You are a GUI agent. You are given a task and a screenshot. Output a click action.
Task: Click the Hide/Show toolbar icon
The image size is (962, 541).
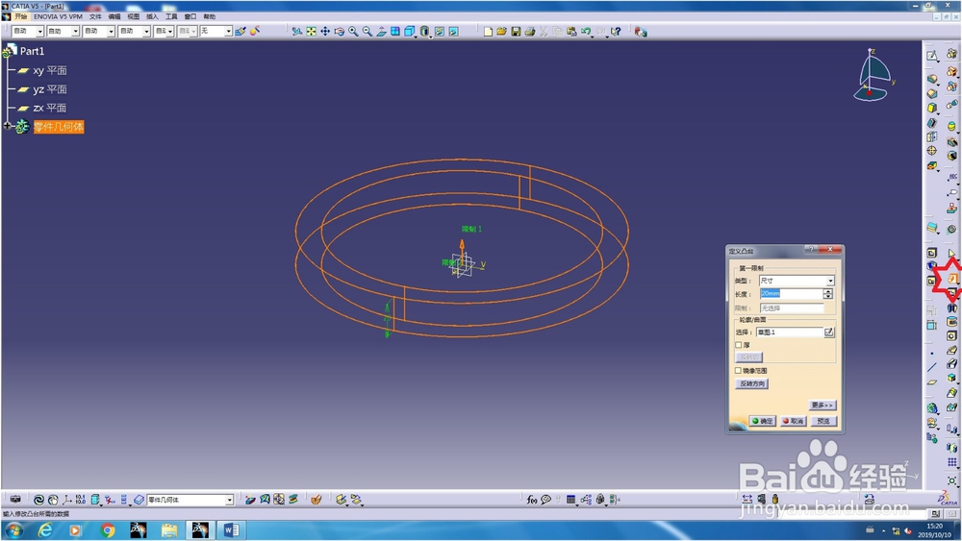click(x=440, y=32)
